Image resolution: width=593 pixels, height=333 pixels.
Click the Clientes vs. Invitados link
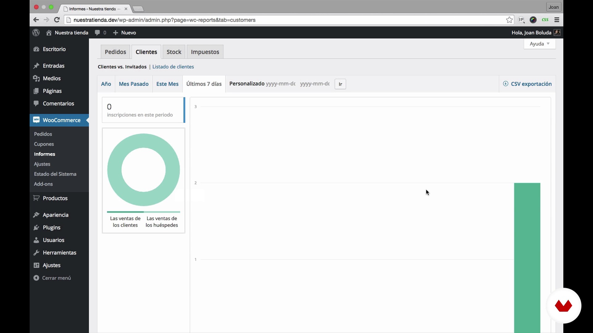122,67
